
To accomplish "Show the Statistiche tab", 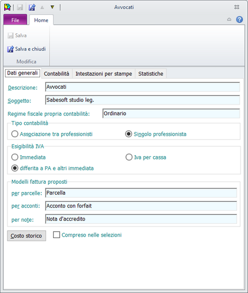I will [151, 73].
